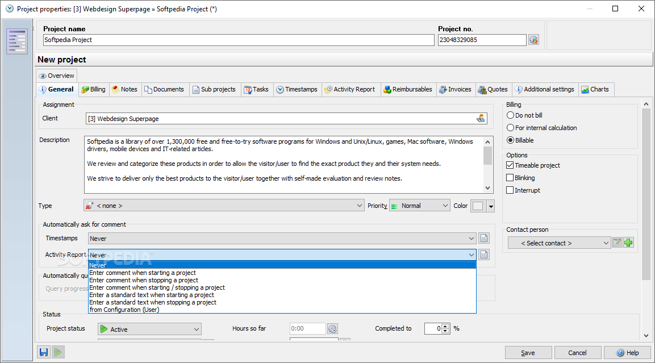This screenshot has width=655, height=363.
Task: Enable the Interrupt checkbox
Action: 523,190
